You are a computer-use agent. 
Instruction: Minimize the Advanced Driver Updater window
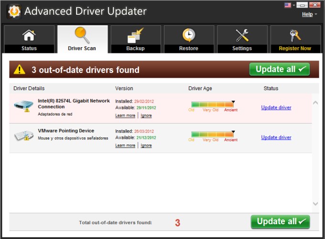[x=302, y=5]
